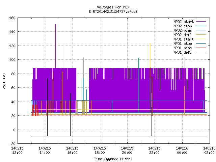The image size is (216, 162).
Task: Click the chart title Voltages for MEX
Action: click(113, 7)
